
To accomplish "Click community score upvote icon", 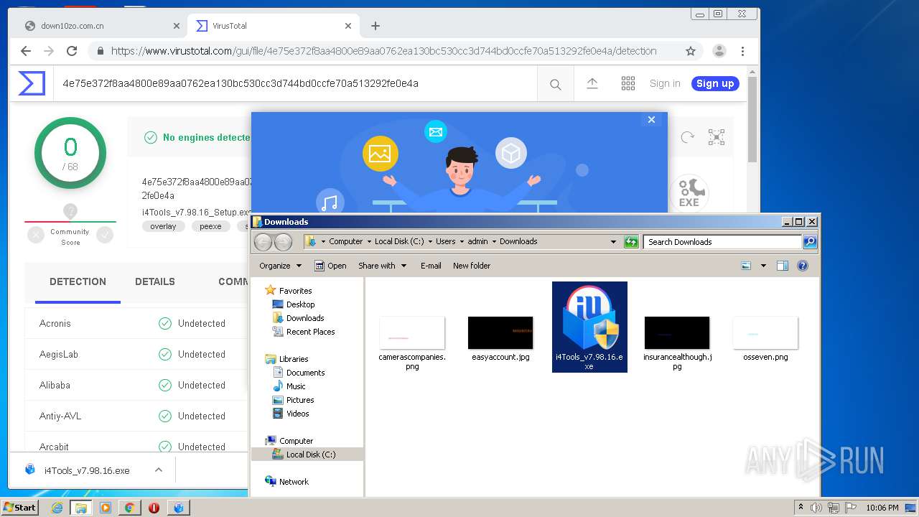I will (x=105, y=235).
